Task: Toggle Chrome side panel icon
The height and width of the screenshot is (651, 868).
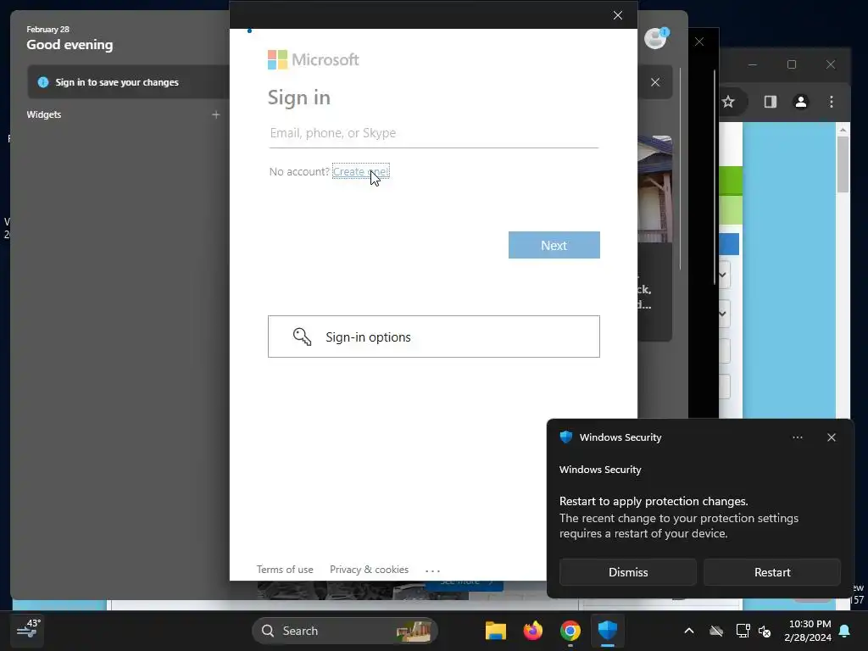Action: (770, 102)
